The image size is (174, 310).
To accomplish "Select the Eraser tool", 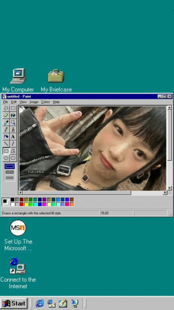I will coord(6,115).
